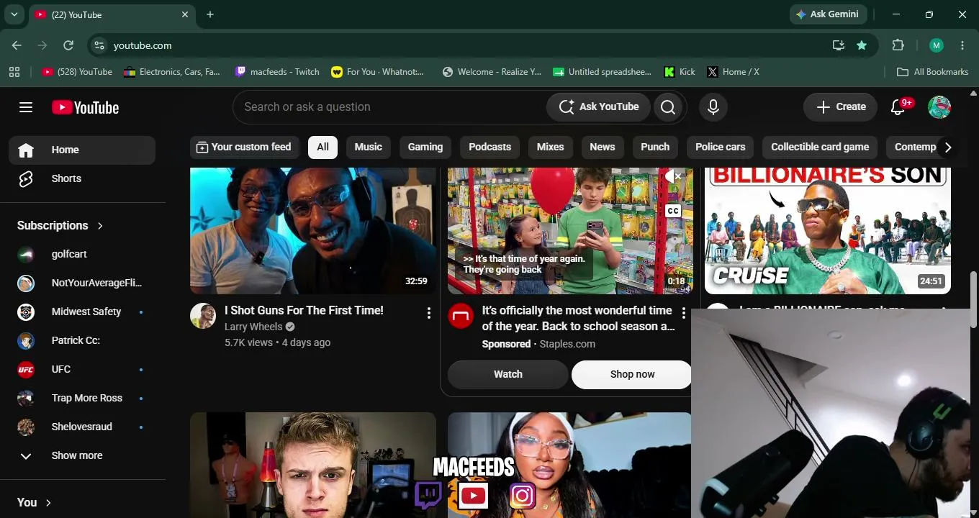Toggle mute on the Staples ad
The image size is (979, 518).
(674, 176)
